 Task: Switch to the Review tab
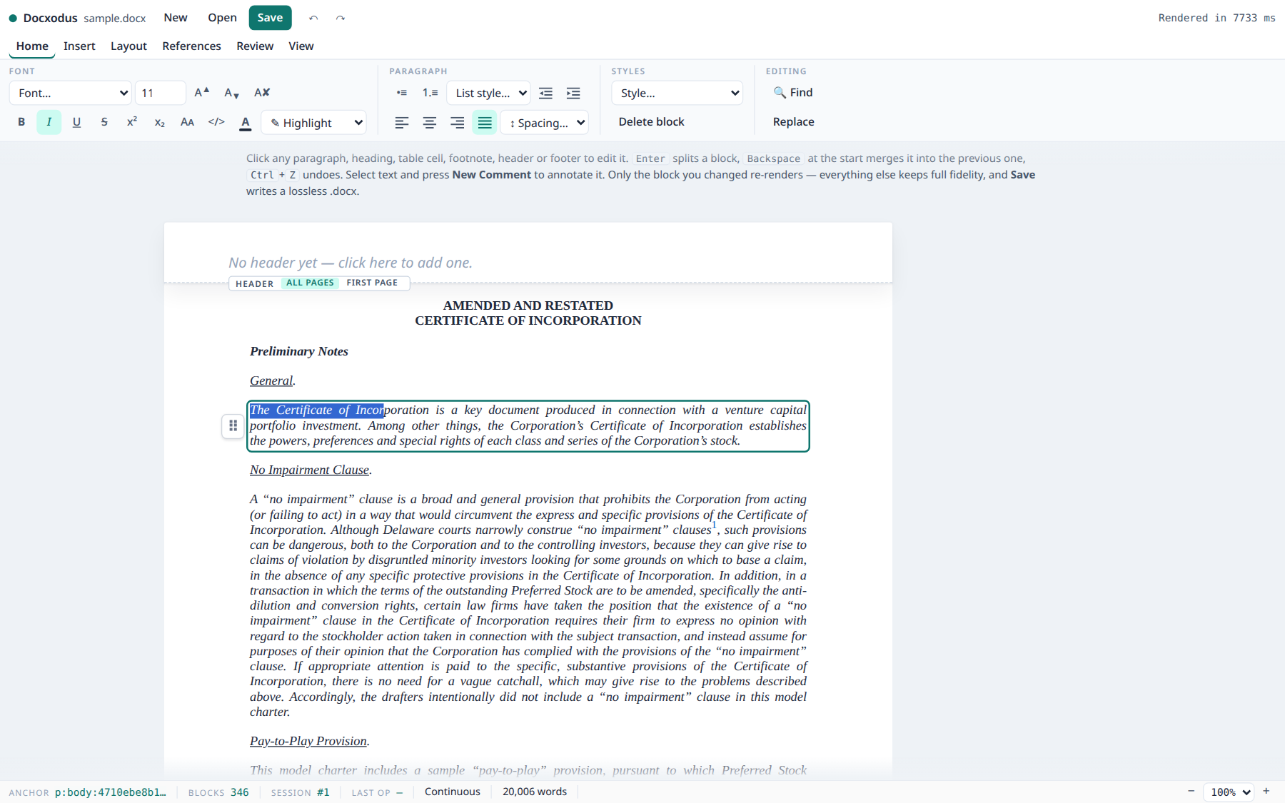[255, 46]
